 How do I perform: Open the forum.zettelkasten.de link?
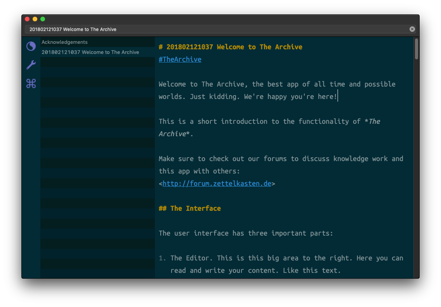tap(217, 184)
